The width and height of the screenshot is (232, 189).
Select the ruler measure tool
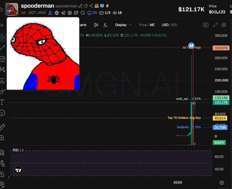[x=2, y=127]
